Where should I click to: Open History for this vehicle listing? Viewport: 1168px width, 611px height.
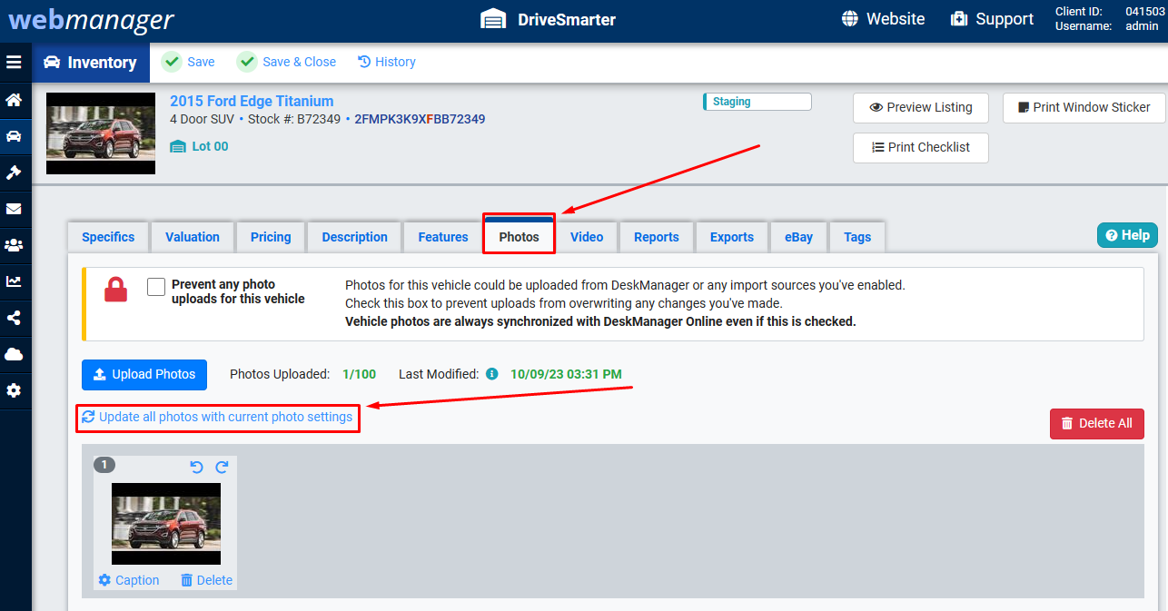386,62
